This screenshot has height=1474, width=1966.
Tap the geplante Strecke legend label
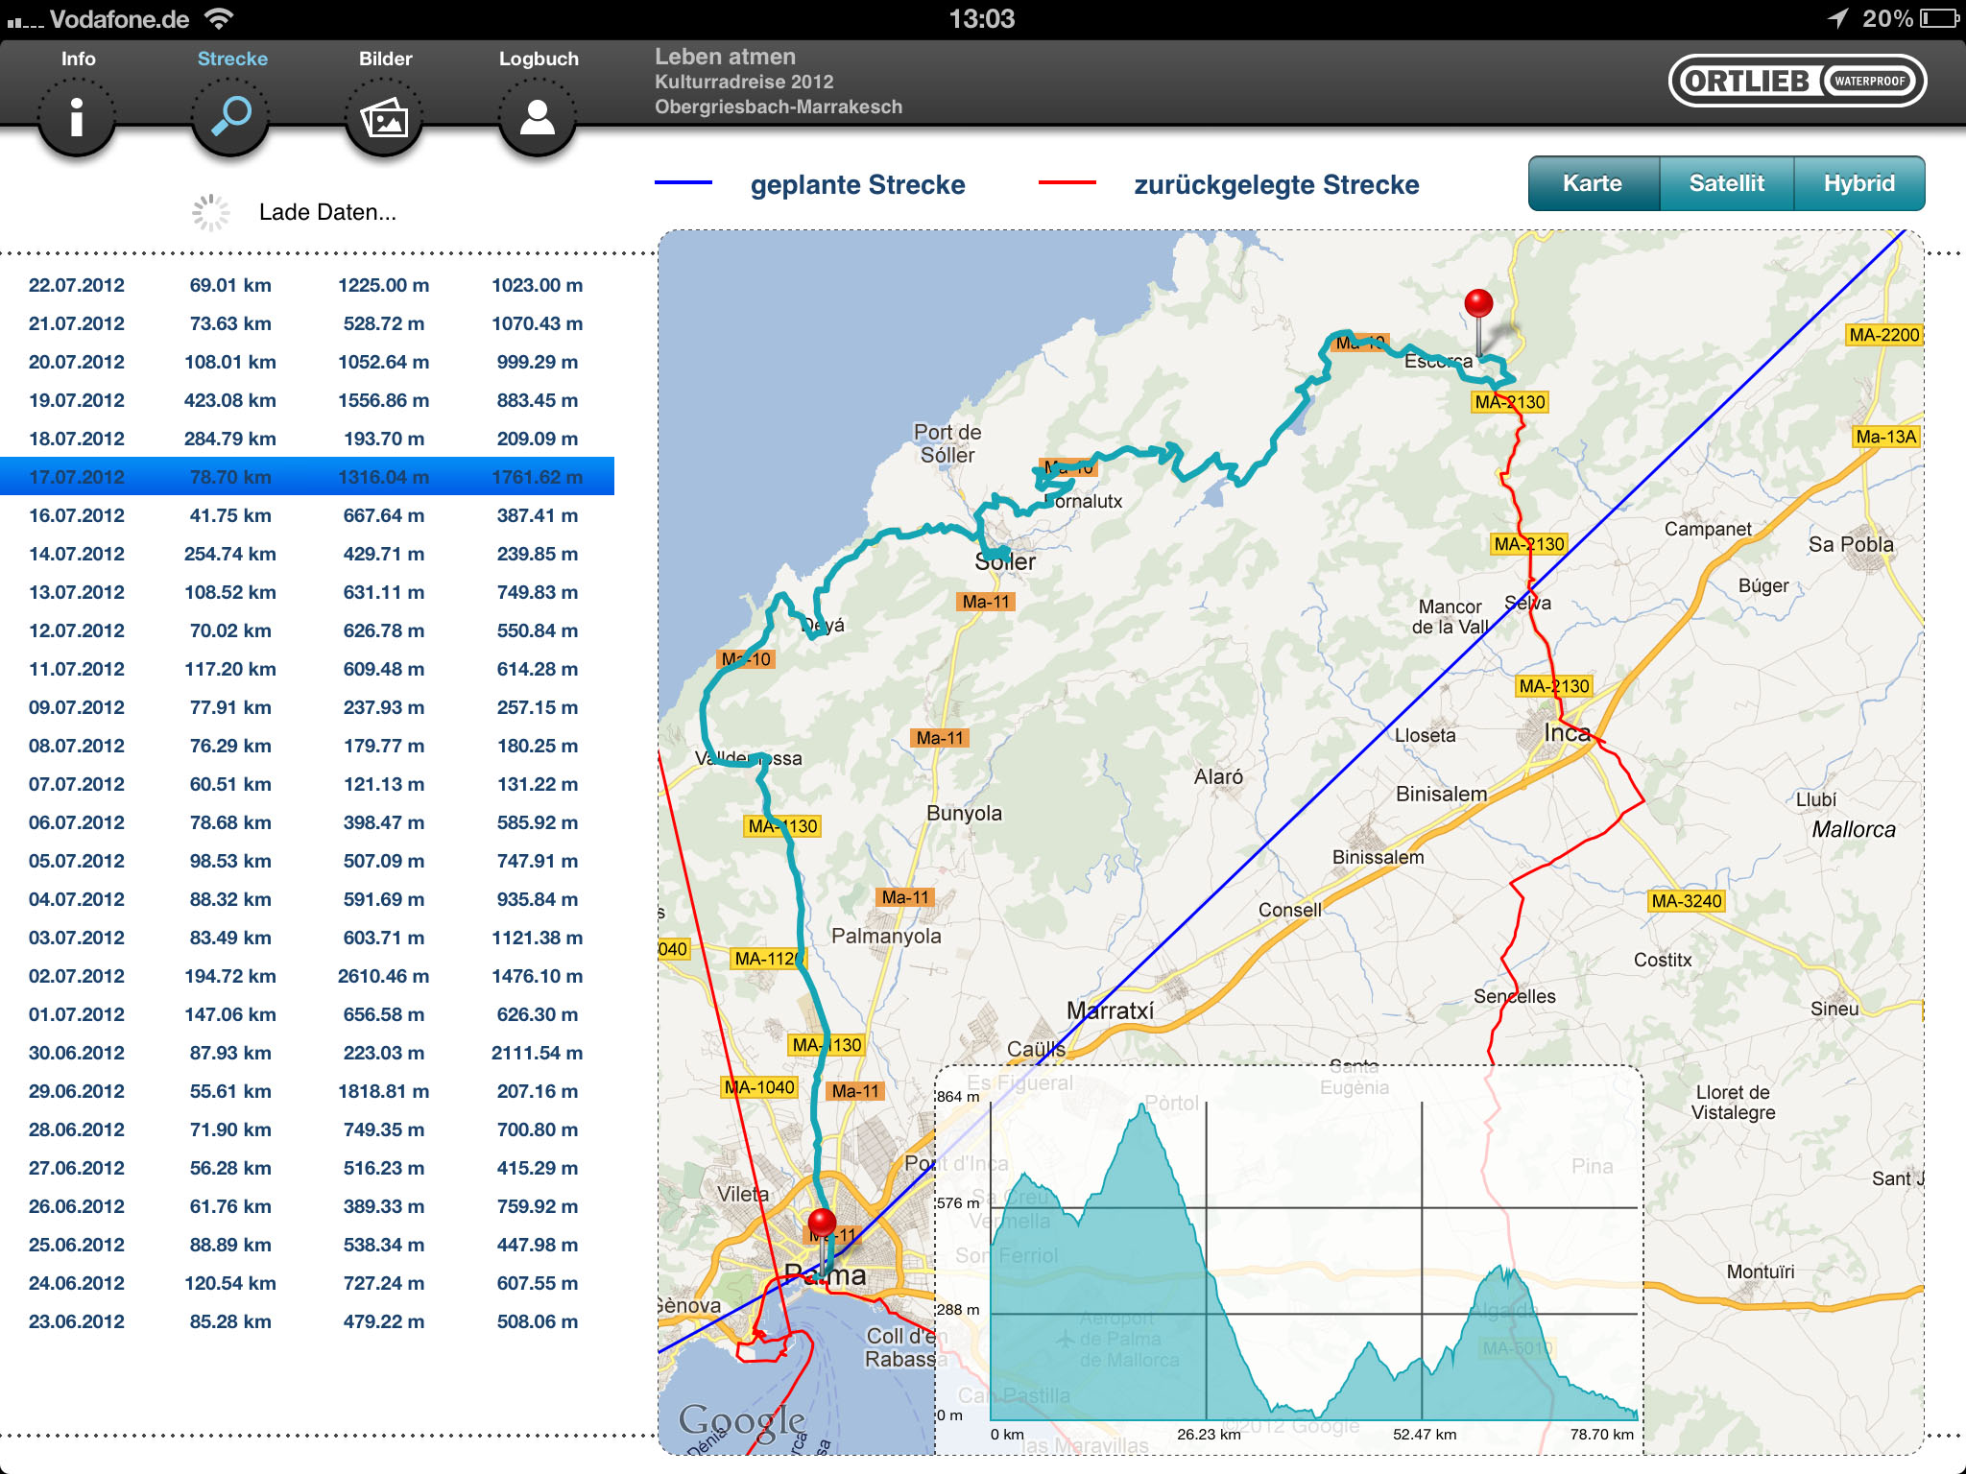click(857, 184)
